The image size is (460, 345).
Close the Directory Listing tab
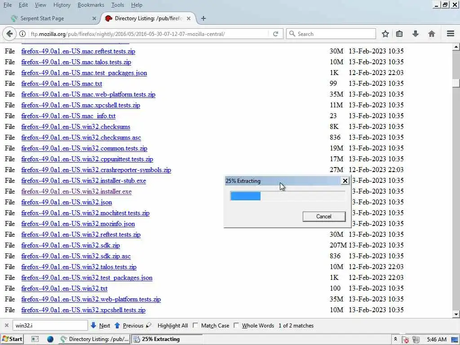[x=189, y=18]
